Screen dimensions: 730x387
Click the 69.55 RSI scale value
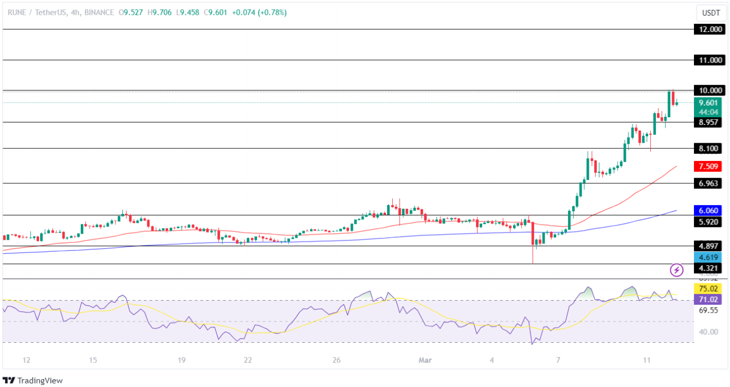(708, 310)
